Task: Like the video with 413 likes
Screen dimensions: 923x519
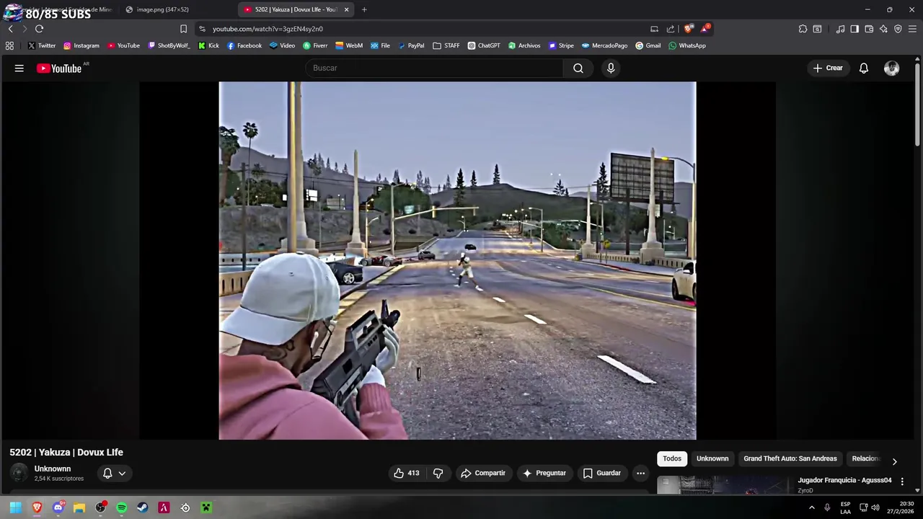Action: pos(406,473)
